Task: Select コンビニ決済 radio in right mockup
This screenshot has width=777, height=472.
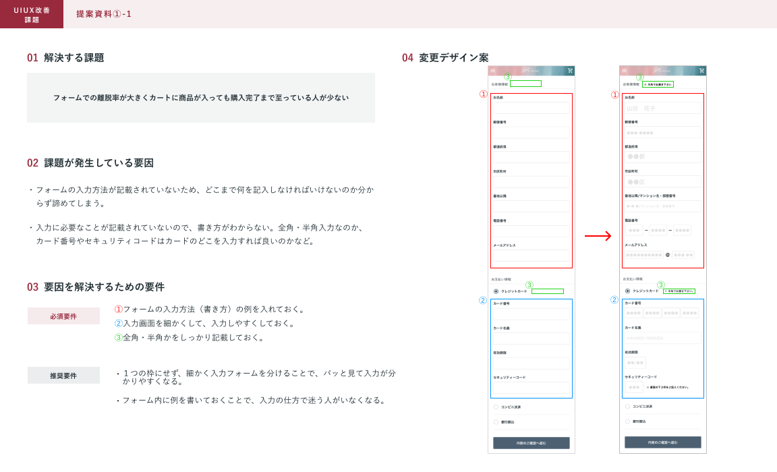Action: (x=628, y=407)
